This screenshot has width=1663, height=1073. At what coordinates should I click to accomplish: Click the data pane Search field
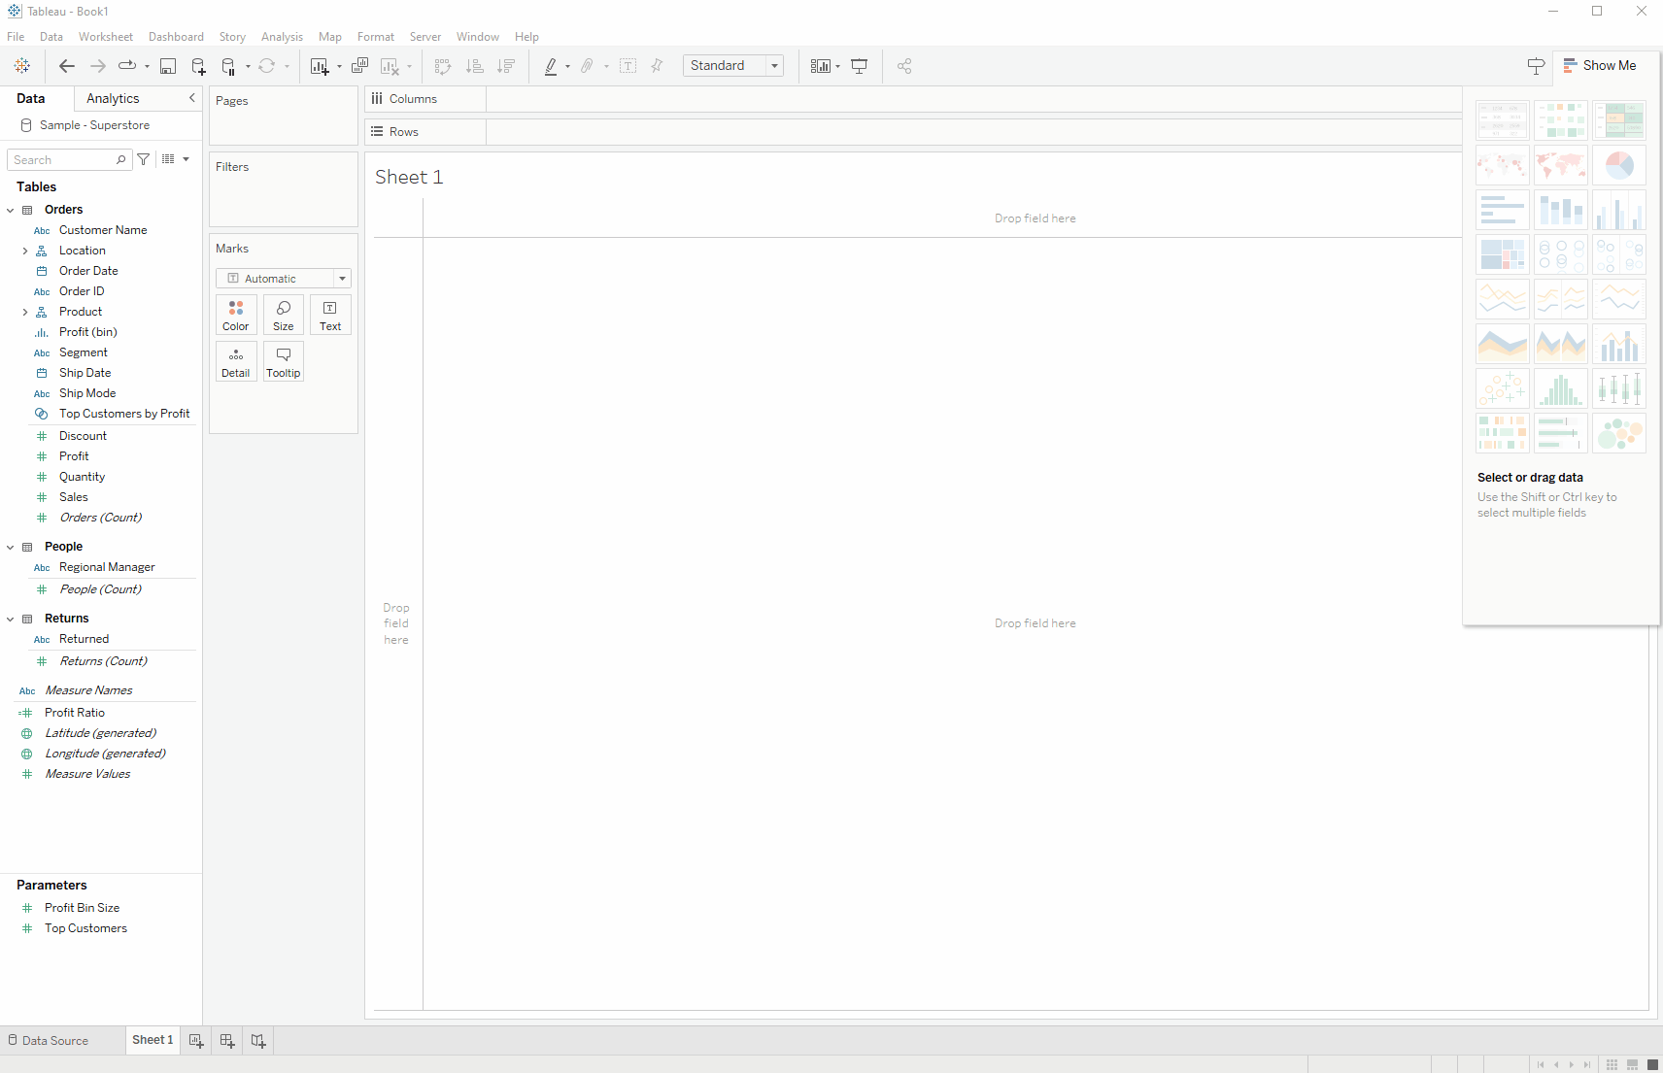click(63, 160)
